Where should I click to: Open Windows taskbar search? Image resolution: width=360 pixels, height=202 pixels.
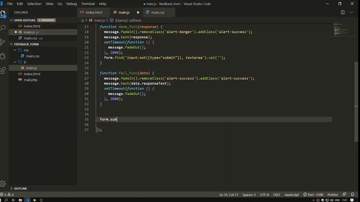6,200
